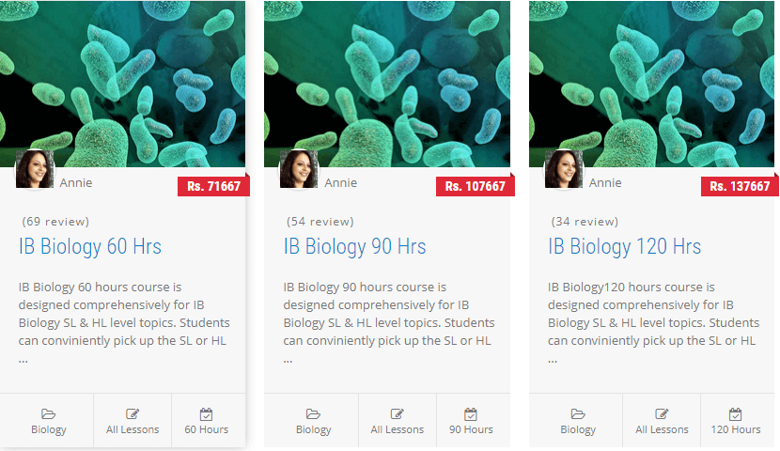Click the folder icon in the 120 Hrs card

click(x=578, y=413)
